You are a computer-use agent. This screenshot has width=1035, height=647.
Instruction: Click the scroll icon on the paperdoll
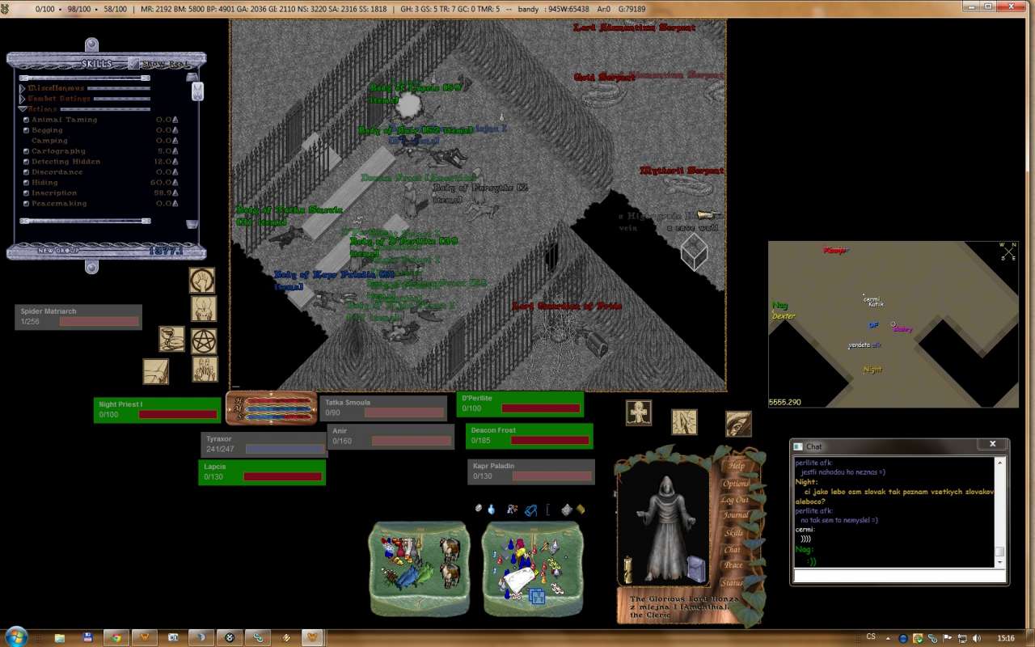click(x=627, y=565)
